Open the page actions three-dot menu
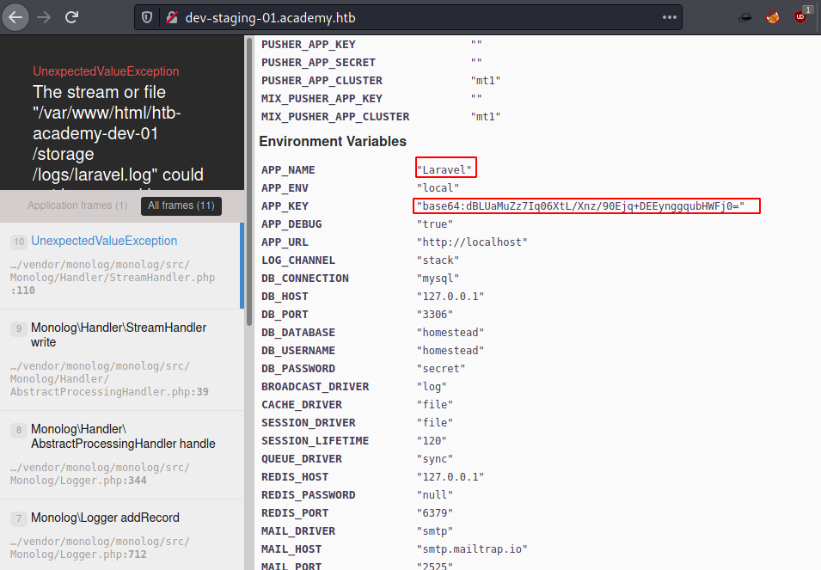This screenshot has height=570, width=821. tap(669, 17)
